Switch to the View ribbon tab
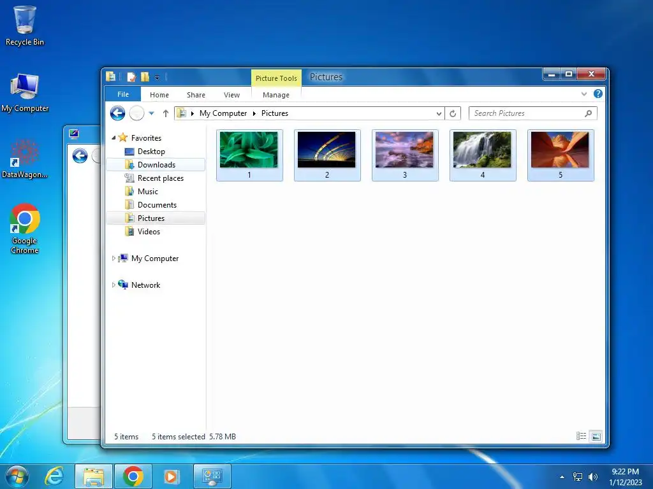The height and width of the screenshot is (489, 653). [x=231, y=95]
